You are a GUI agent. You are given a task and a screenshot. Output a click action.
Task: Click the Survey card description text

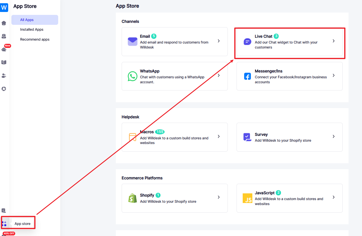click(x=283, y=140)
